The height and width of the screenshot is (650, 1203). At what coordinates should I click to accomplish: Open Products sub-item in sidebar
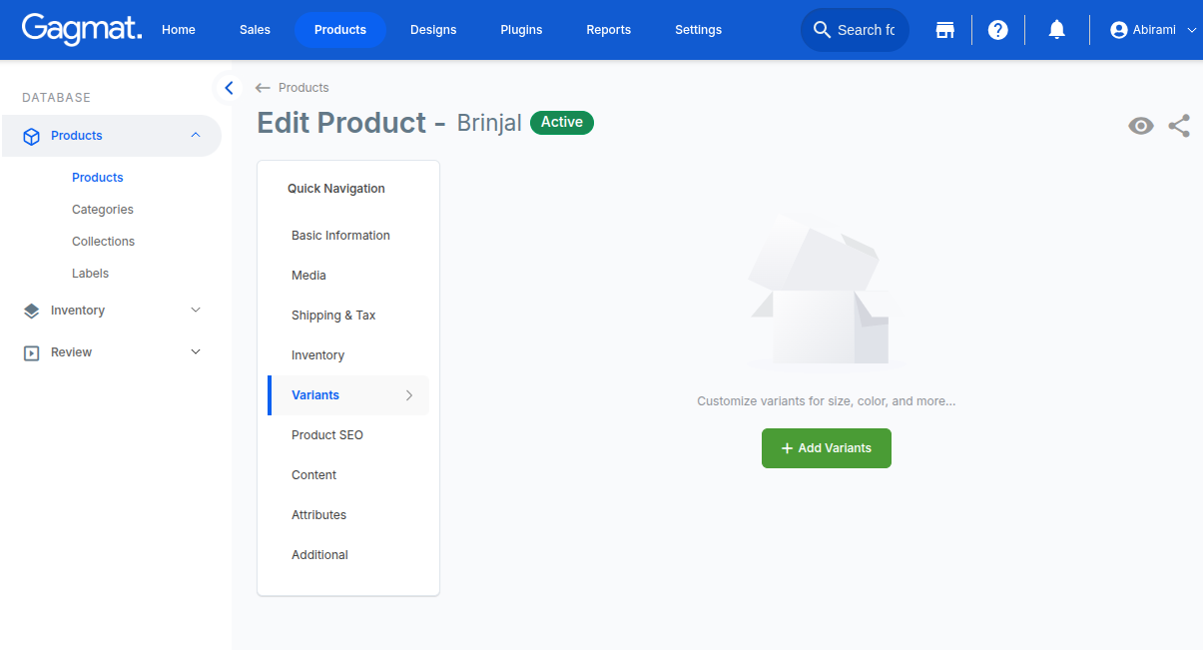pos(98,178)
